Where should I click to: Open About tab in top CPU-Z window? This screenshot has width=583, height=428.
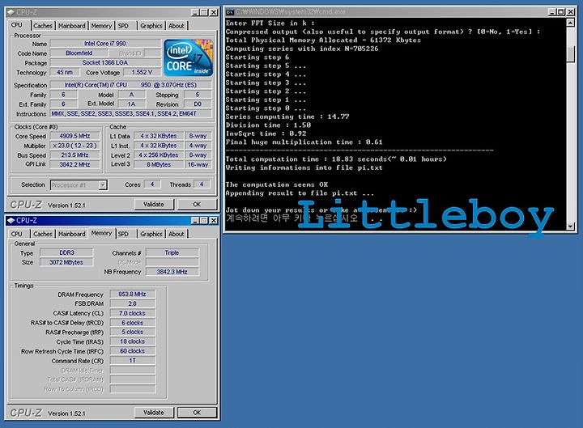click(x=177, y=26)
